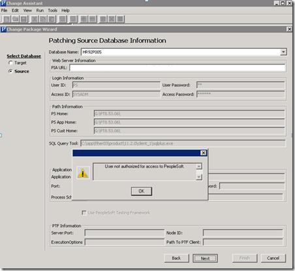Viewport: 295px width, 271px height.
Task: Click the 'Patching Source Database Information' heading
Action: 107,40
